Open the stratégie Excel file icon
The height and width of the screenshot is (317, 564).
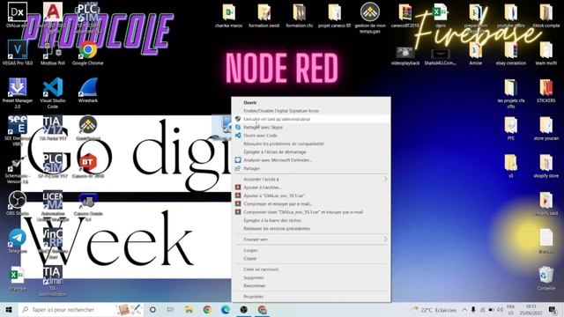coord(18,278)
